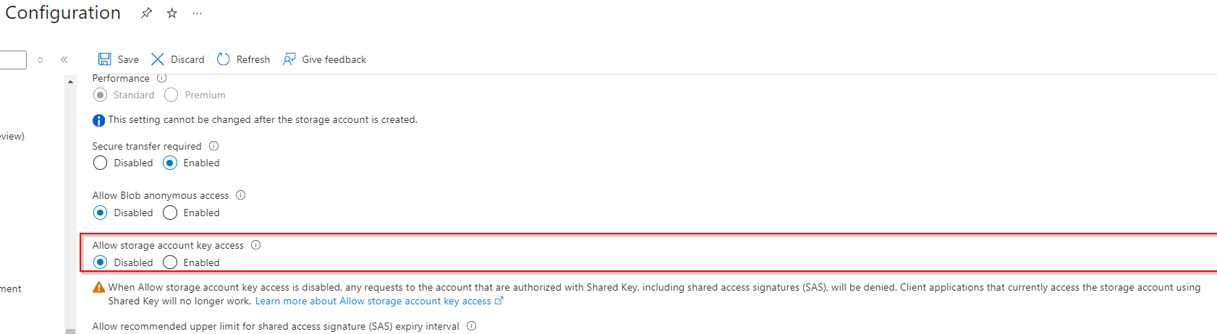Click the sidebar search input field
1217x334 pixels.
(13, 59)
